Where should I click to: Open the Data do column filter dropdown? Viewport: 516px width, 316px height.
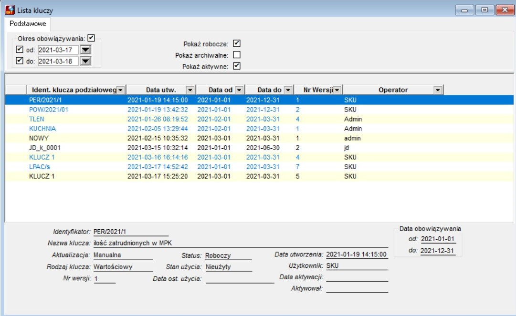(x=288, y=90)
